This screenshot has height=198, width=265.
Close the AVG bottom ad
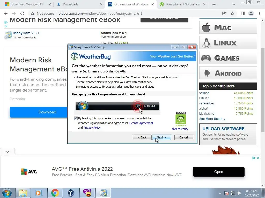coord(258,158)
